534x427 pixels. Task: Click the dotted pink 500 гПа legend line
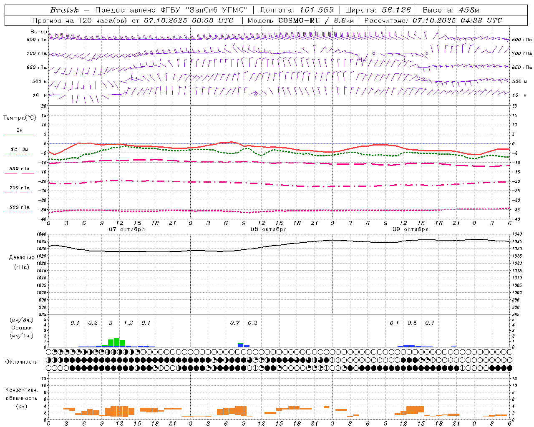(19, 212)
